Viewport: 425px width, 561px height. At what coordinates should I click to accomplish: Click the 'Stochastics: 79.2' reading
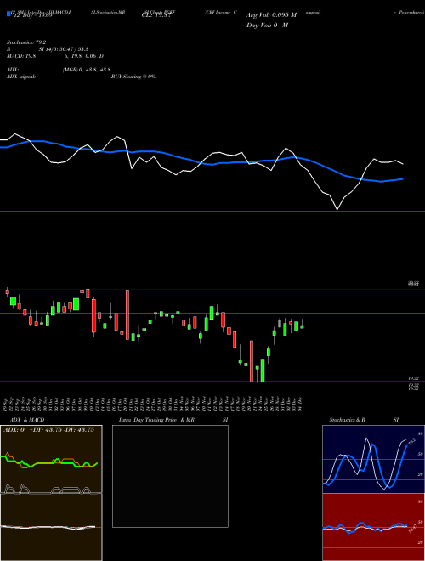(x=26, y=42)
